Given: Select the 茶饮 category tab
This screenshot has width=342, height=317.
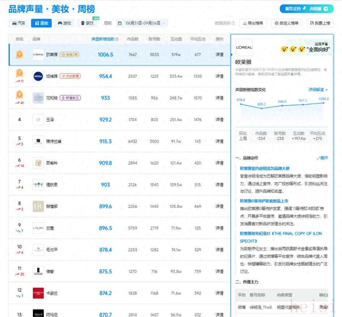Looking at the screenshot, I should click(87, 23).
